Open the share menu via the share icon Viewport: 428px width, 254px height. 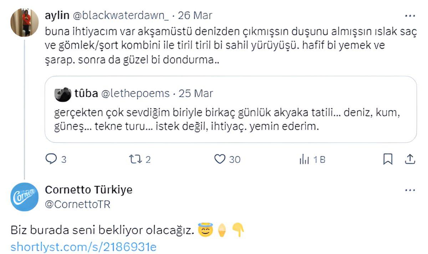(x=409, y=159)
